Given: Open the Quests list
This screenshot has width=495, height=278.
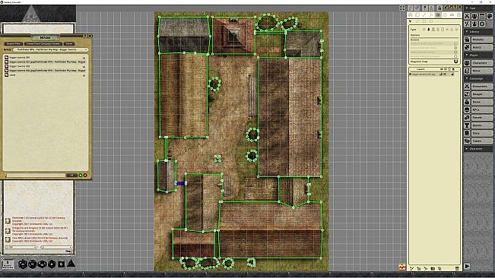Looking at the screenshot, I should point(482,125).
